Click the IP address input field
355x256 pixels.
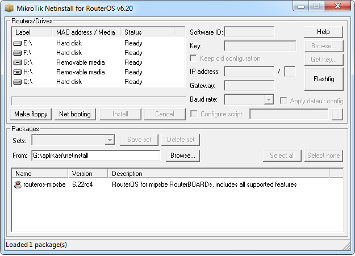point(249,72)
